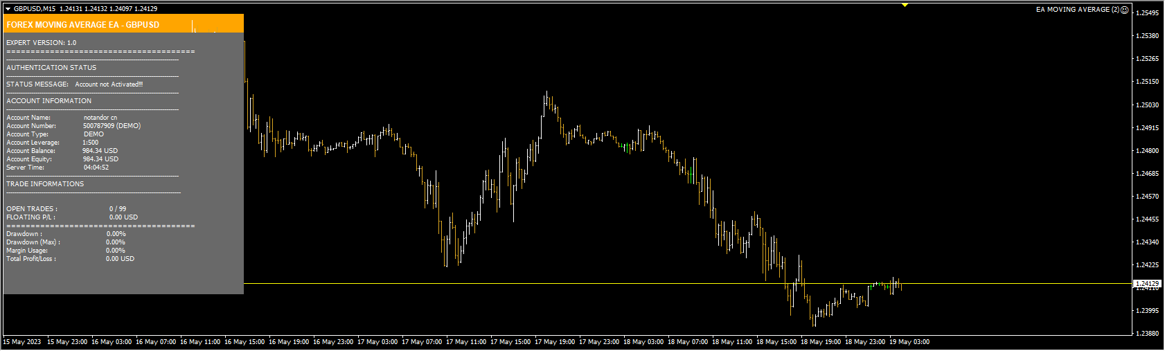
Task: Click the 'ACCOUNT INFORMATION' heading
Action: click(48, 101)
